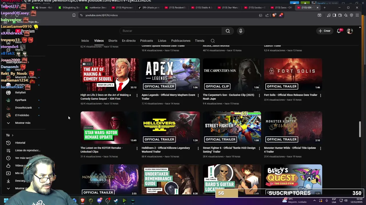
Task: Open YouTube notifications bell
Action: [x=339, y=31]
